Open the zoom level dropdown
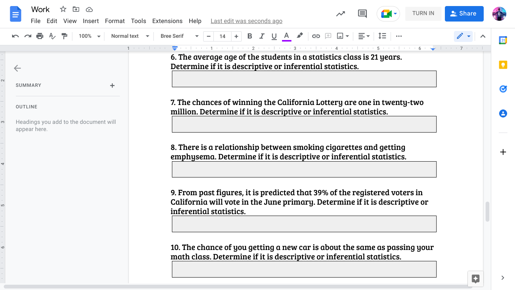Image resolution: width=515 pixels, height=290 pixels. 90,36
